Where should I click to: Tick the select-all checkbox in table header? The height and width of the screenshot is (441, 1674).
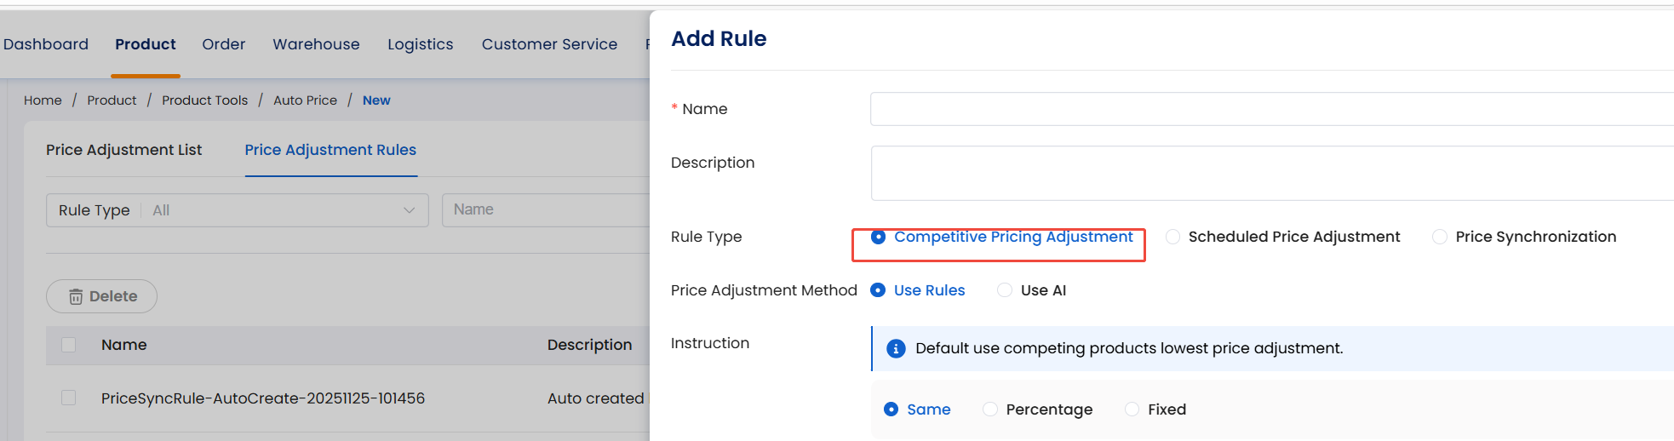(x=69, y=345)
